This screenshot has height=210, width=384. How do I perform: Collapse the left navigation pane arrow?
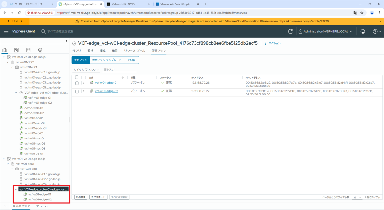coord(66,41)
